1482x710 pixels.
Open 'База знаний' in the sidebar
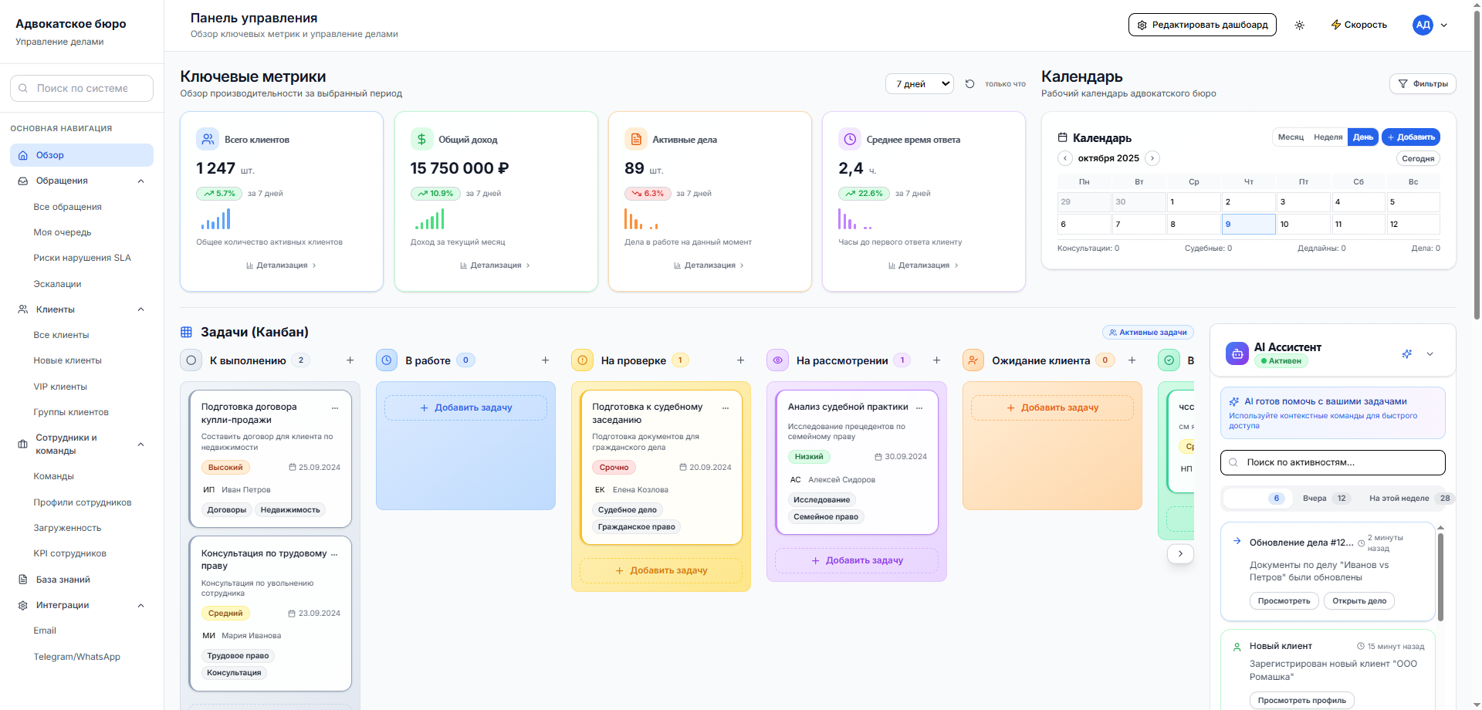tap(63, 580)
